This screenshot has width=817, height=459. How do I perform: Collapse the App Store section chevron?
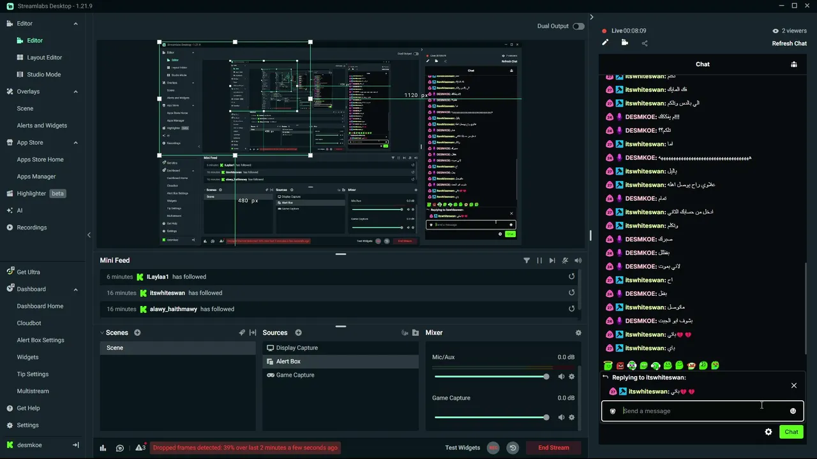coord(75,143)
